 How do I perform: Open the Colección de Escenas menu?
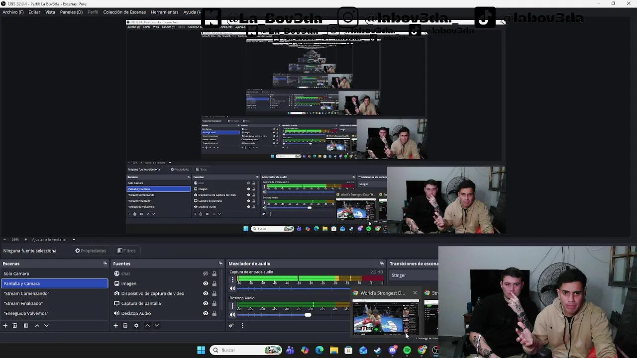pos(124,12)
